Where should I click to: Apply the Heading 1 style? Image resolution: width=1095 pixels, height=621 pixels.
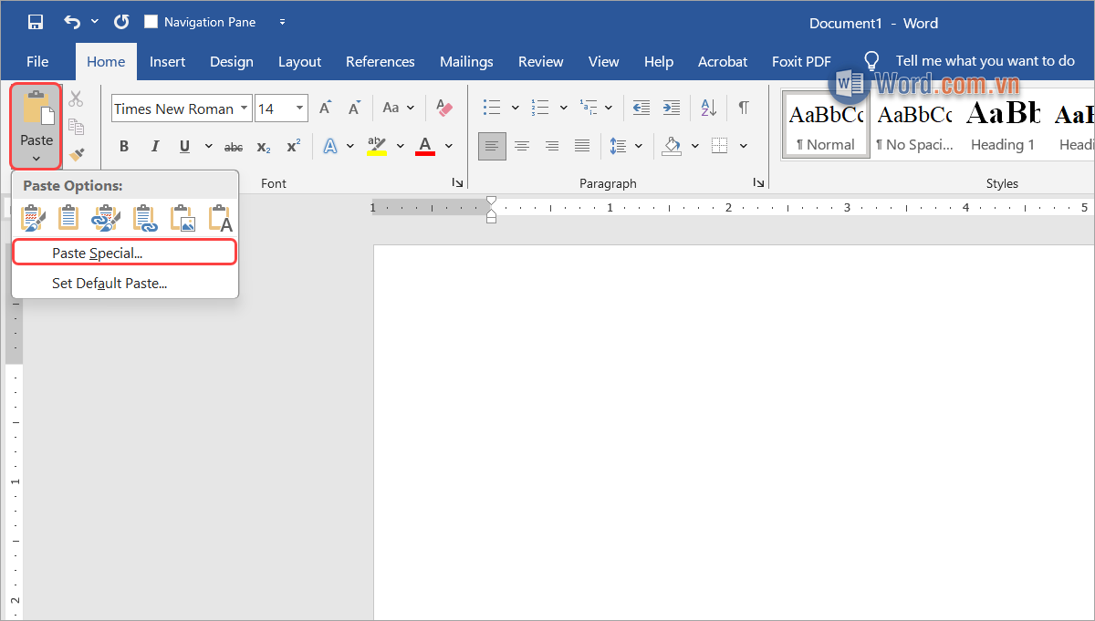click(x=1003, y=127)
